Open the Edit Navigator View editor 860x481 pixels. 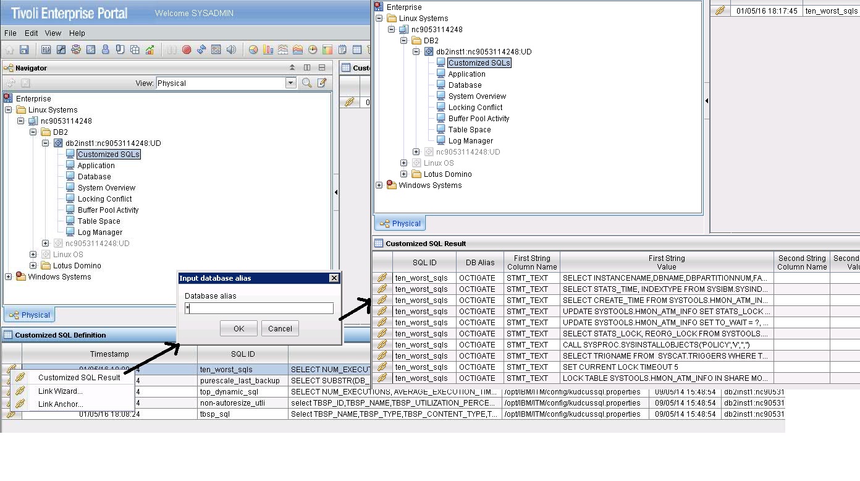pos(321,82)
